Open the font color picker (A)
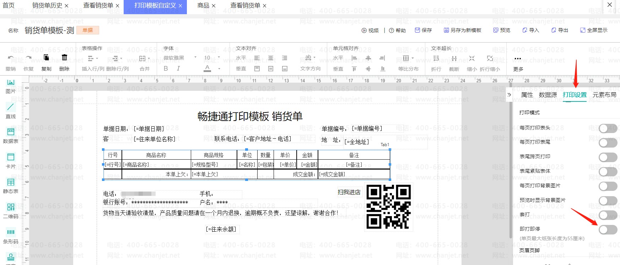The width and height of the screenshot is (620, 265). 207,68
